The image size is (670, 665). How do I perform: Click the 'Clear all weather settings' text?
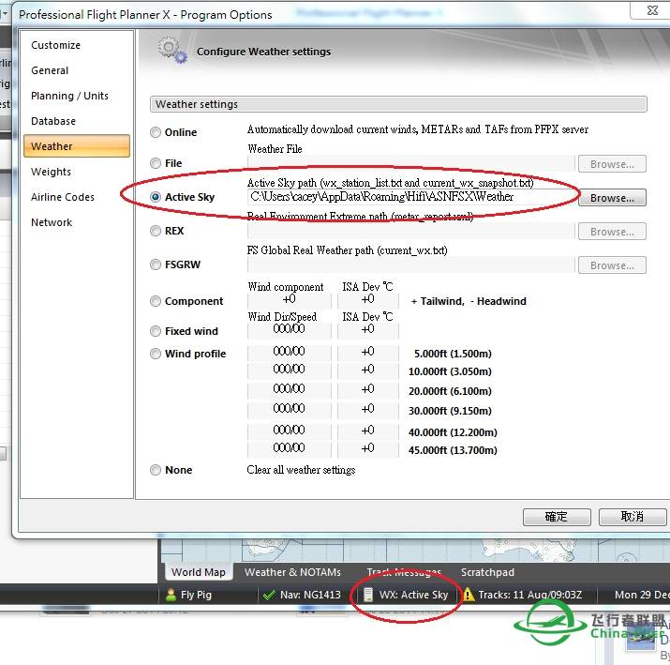[301, 470]
